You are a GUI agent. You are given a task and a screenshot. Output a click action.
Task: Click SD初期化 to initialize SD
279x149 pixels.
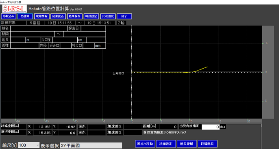coord(108,16)
